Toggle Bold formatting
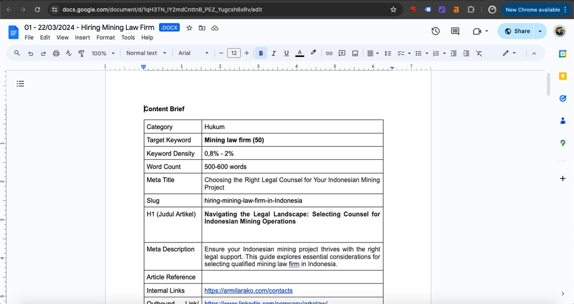 [x=261, y=53]
